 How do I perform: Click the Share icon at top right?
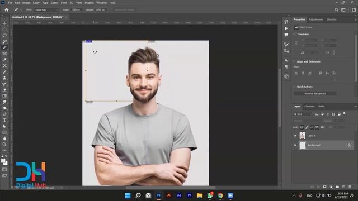coord(354,10)
